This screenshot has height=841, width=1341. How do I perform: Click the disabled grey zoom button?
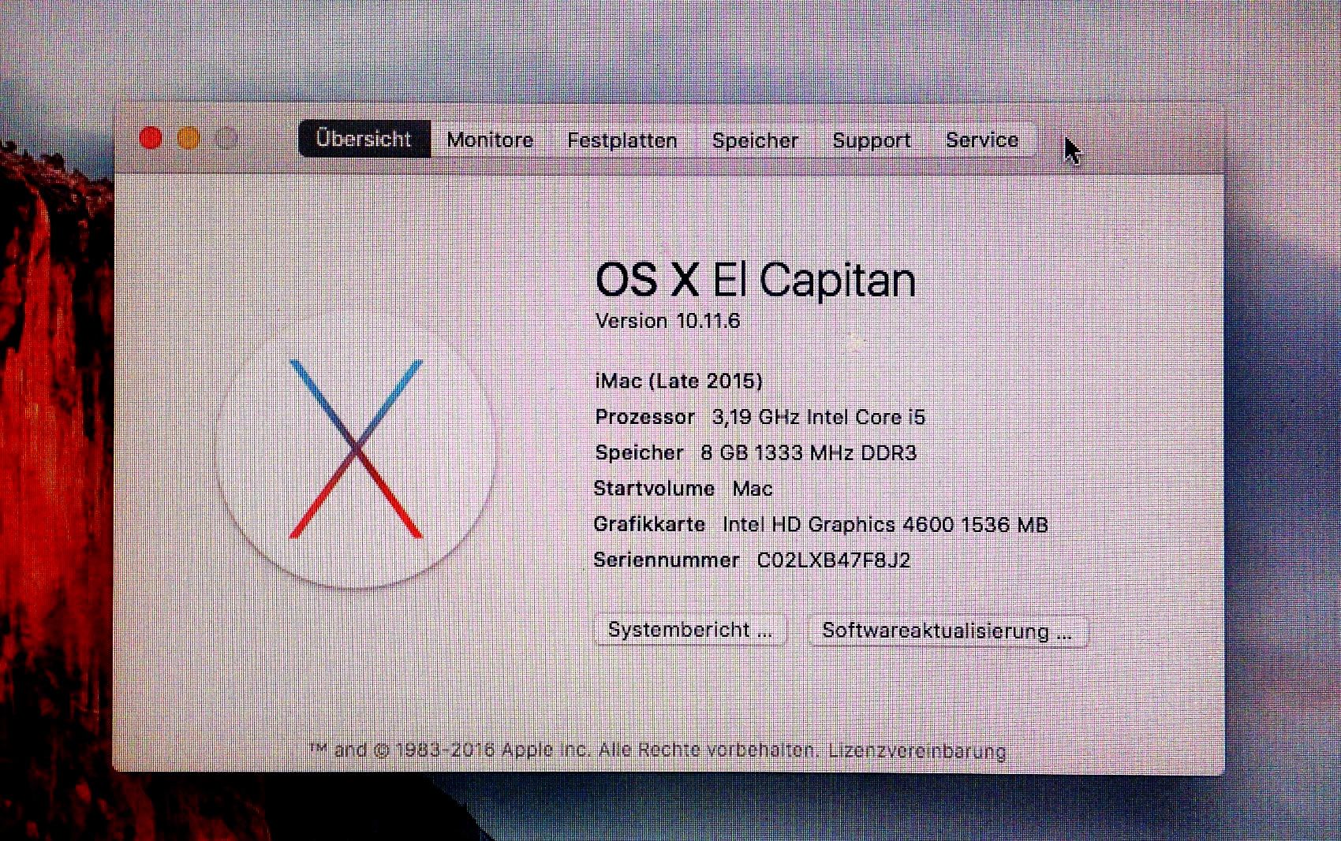pos(226,139)
